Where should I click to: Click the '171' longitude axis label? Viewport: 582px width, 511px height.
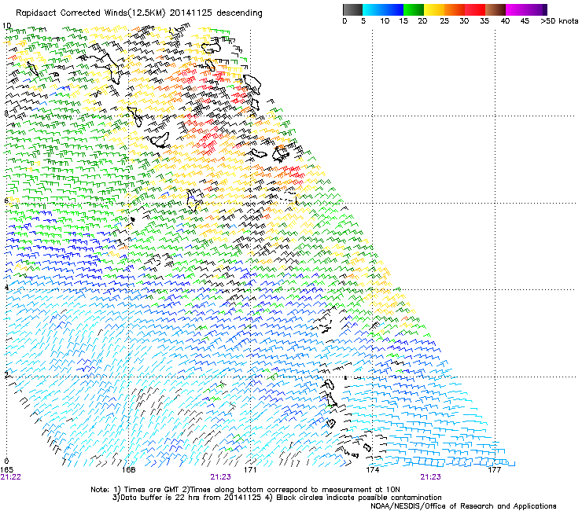[250, 470]
